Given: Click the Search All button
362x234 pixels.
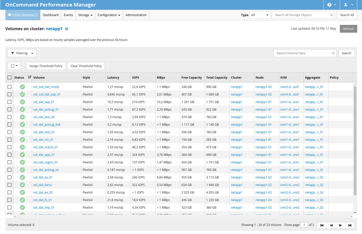Looking at the screenshot, I should tap(347, 15).
